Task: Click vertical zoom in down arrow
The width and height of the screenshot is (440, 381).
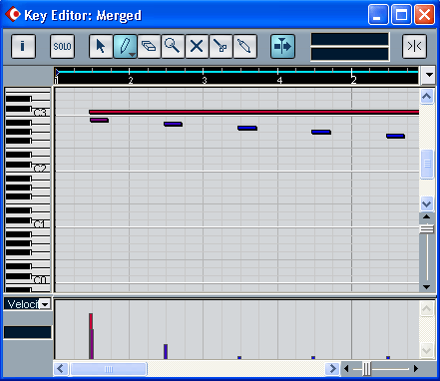Action: [x=427, y=287]
